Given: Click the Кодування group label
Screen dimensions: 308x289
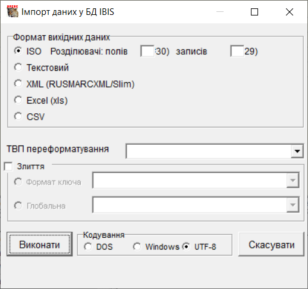Looking at the screenshot, I should click(103, 235).
